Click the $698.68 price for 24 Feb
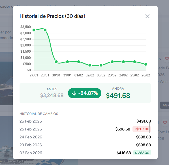Viewport: 169px width, 165px height. coord(144,137)
